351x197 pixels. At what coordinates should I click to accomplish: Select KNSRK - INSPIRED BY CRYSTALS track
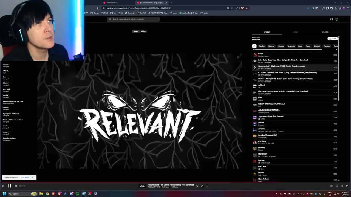[295, 105]
